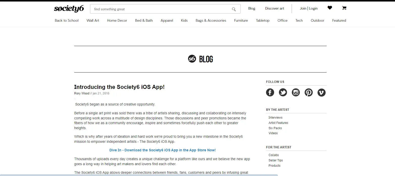This screenshot has height=176, width=395.
Task: Open the Society6 logo homepage link
Action: tap(69, 9)
